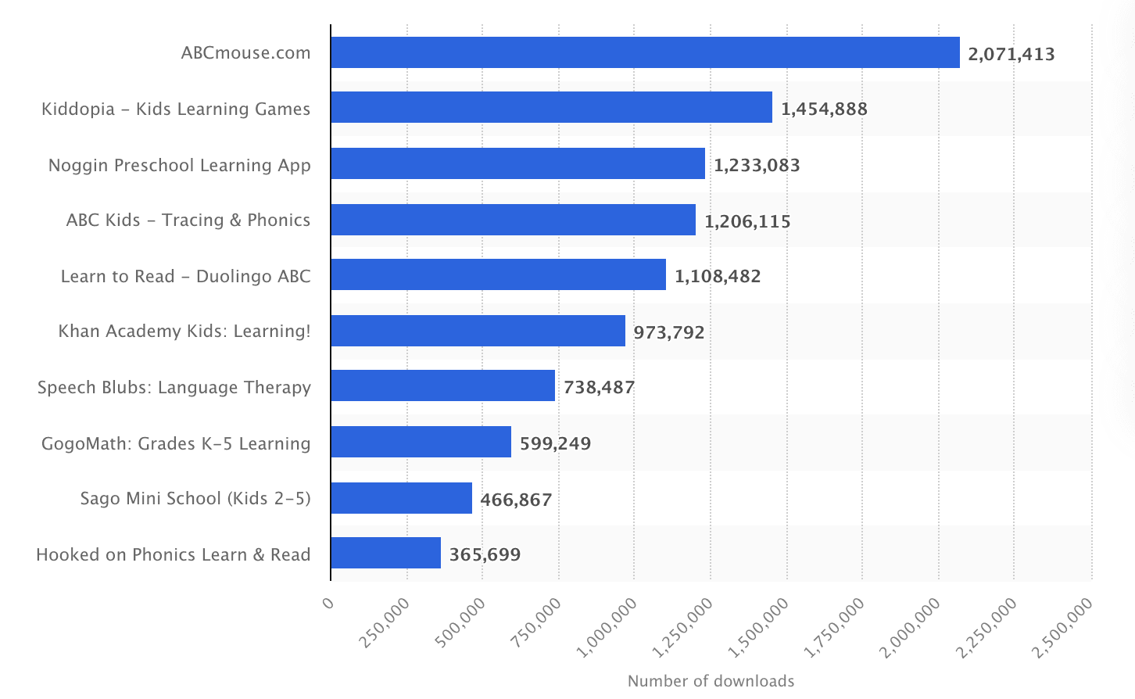Select the Sago Mini School bar
Screen dimensions: 1135x699
[x=401, y=498]
